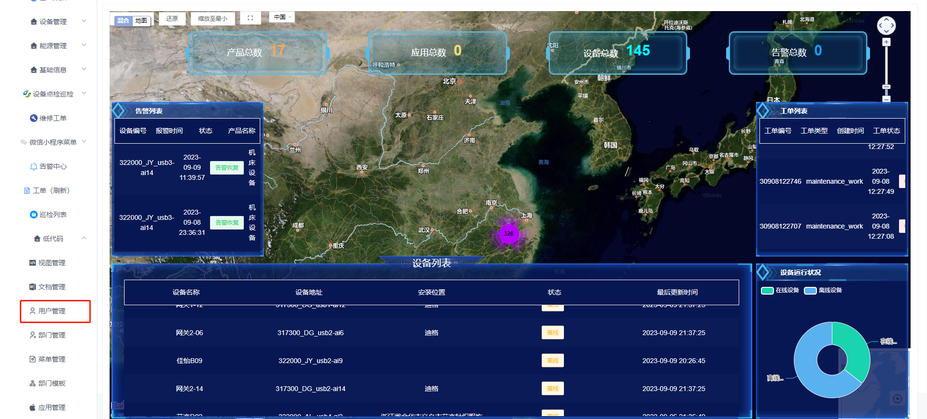The height and width of the screenshot is (419, 927).
Task: Click the 工单（刷新） document icon
Action: (27, 190)
